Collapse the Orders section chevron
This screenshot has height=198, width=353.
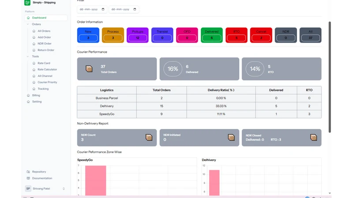pos(28,24)
